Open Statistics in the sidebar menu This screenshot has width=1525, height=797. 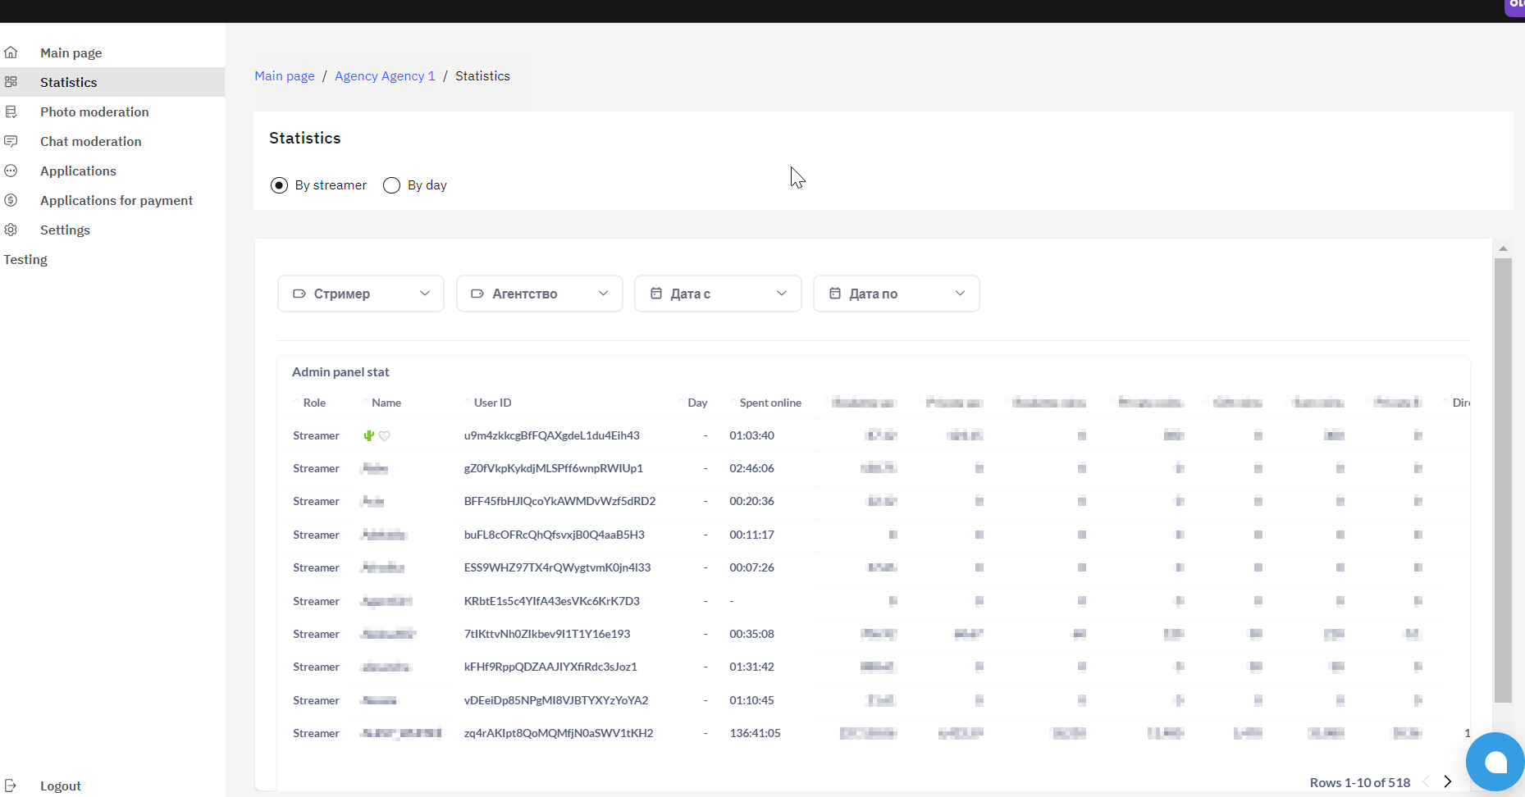point(68,82)
